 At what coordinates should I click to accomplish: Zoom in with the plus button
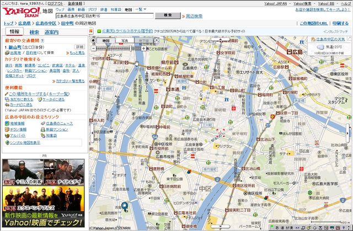(143, 48)
